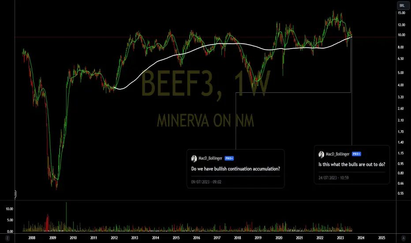
Task: Click the 6.50 price axis label
Action: pyautogui.click(x=400, y=59)
